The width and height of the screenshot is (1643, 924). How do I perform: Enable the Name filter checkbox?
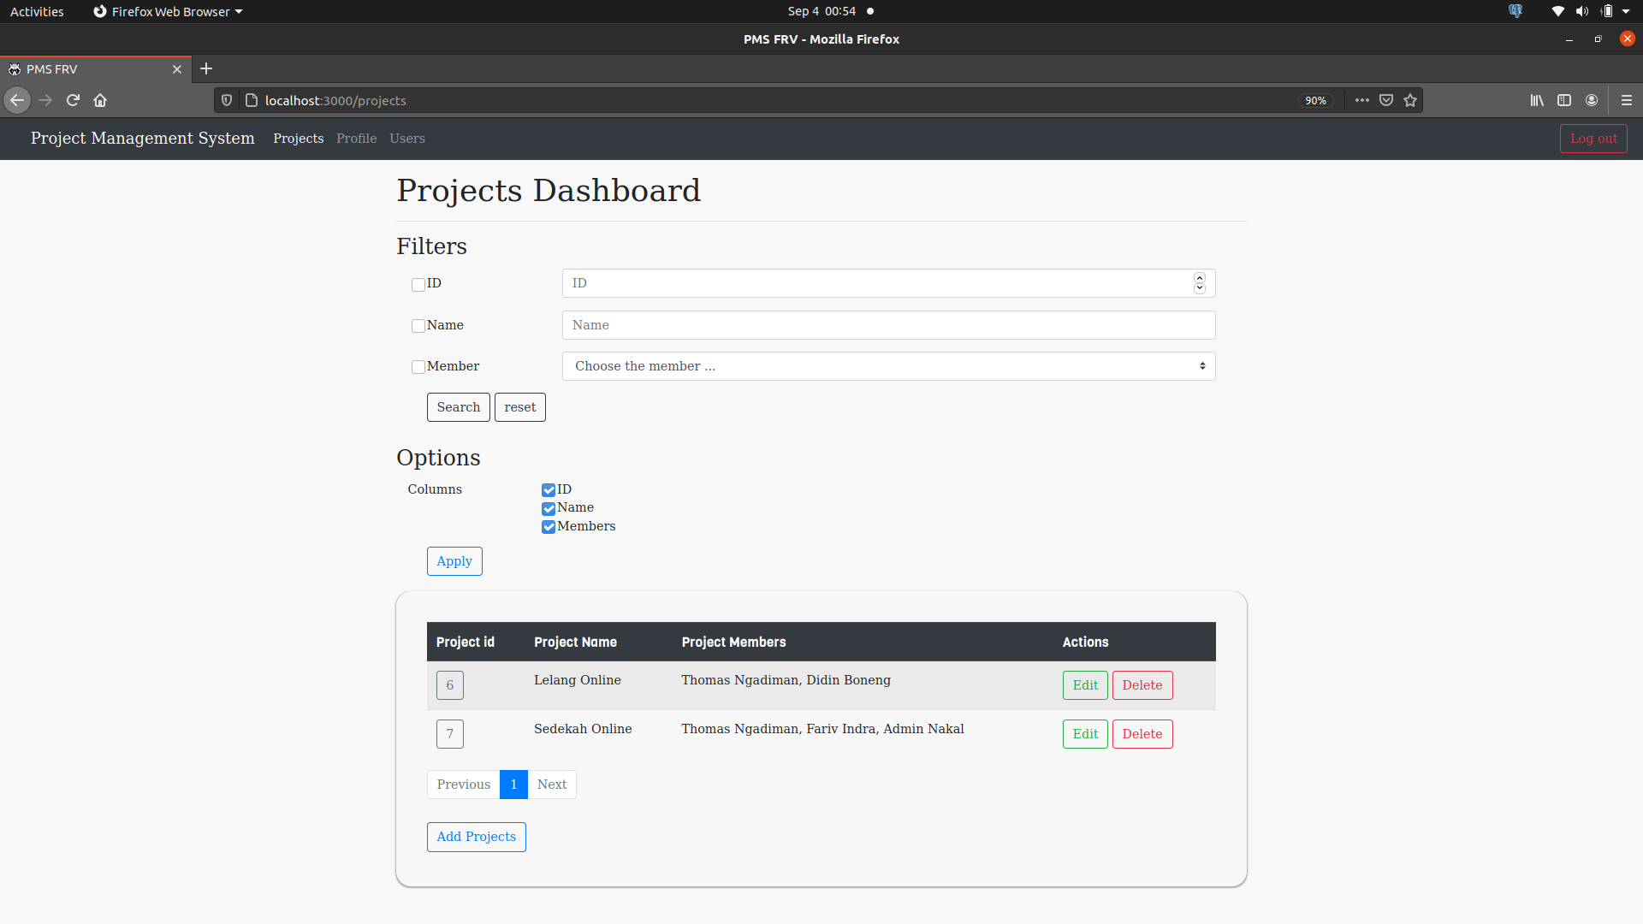tap(418, 326)
